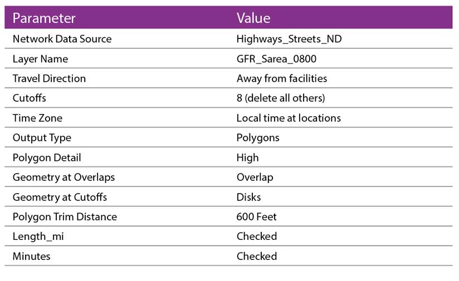Select the Network Data Source parameter cell
Screen dimensions: 459x281
pyautogui.click(x=62, y=39)
